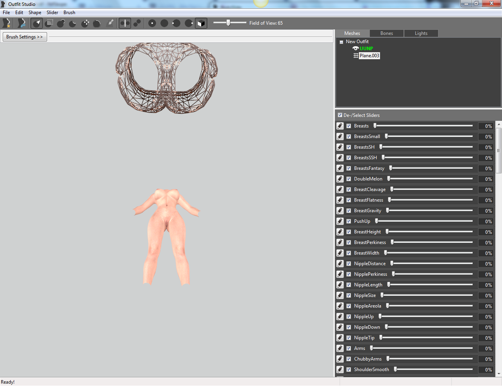Click the New Project toolbar icon
Viewport: 502px width, 386px height.
point(6,23)
